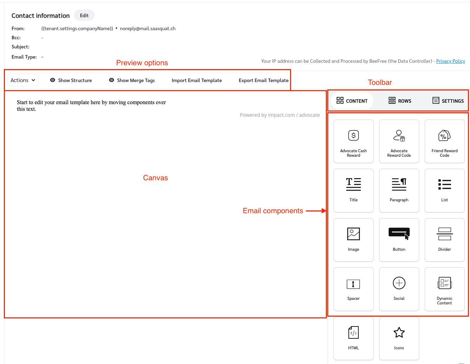470x364 pixels.
Task: Choose the Friend Reward Code component
Action: tap(444, 141)
